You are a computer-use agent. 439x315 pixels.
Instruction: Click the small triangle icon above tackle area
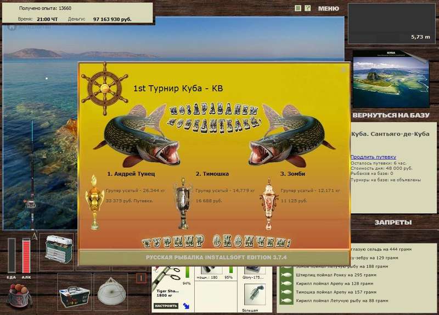tap(35, 236)
